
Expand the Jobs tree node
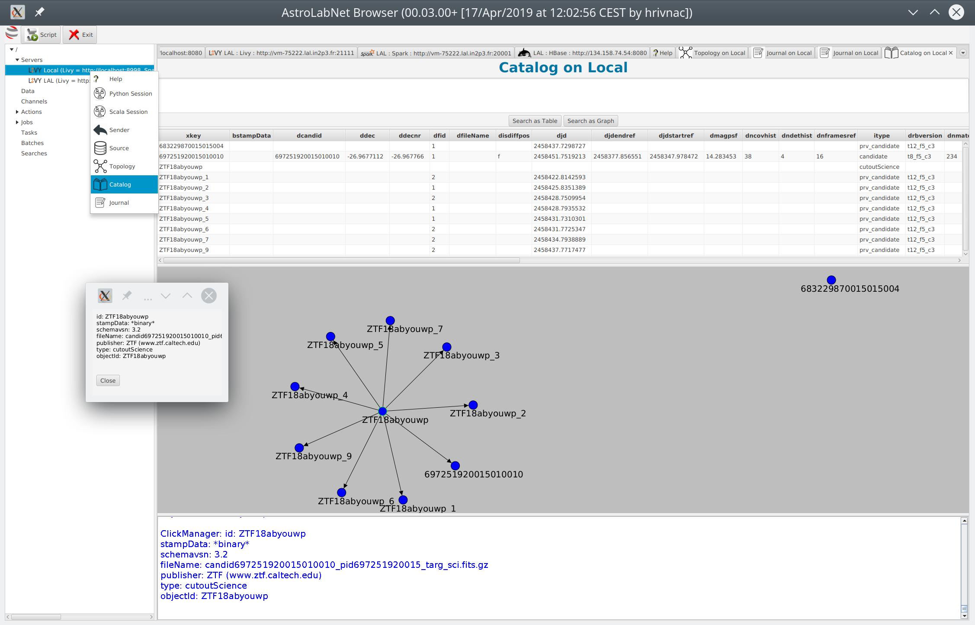[x=17, y=122]
